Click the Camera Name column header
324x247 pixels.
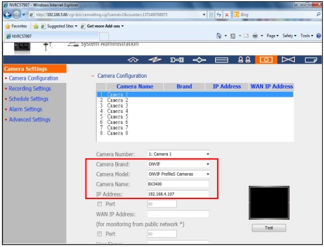click(x=135, y=86)
